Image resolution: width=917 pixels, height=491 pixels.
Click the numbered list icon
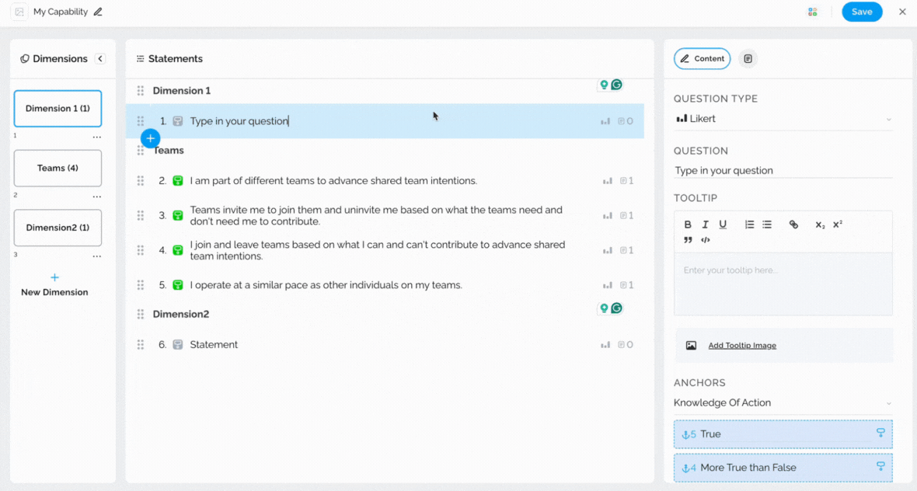(749, 225)
